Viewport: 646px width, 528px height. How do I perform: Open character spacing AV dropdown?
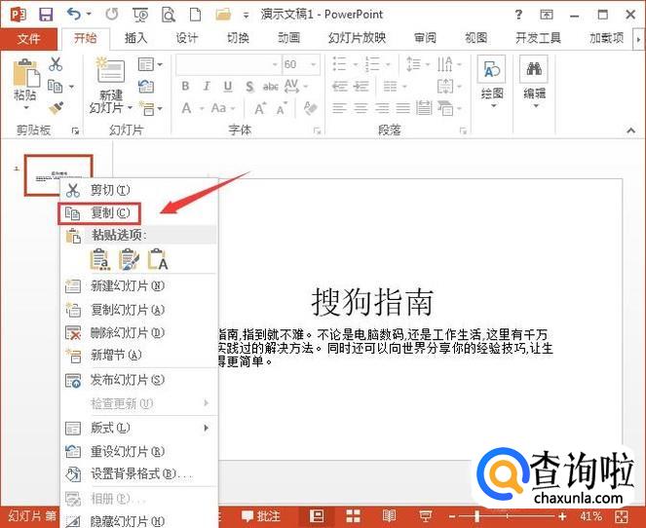(296, 87)
